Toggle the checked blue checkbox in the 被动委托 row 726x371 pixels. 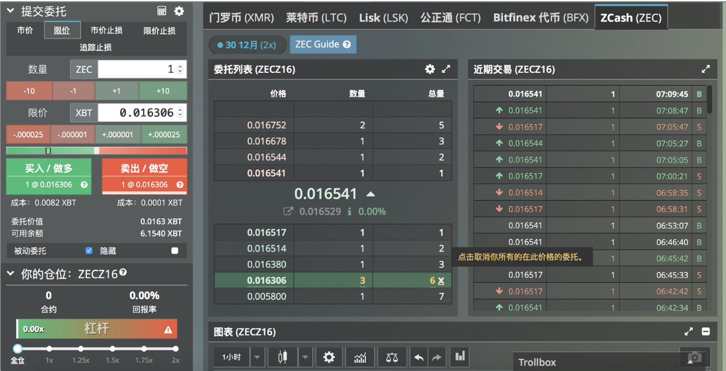(x=89, y=251)
